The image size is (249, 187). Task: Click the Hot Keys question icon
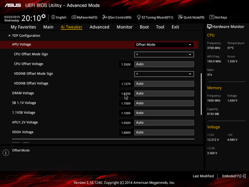(212, 17)
